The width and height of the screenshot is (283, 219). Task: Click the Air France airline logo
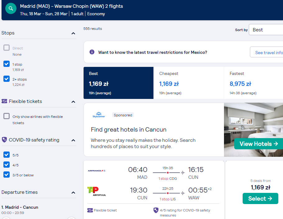[97, 170]
